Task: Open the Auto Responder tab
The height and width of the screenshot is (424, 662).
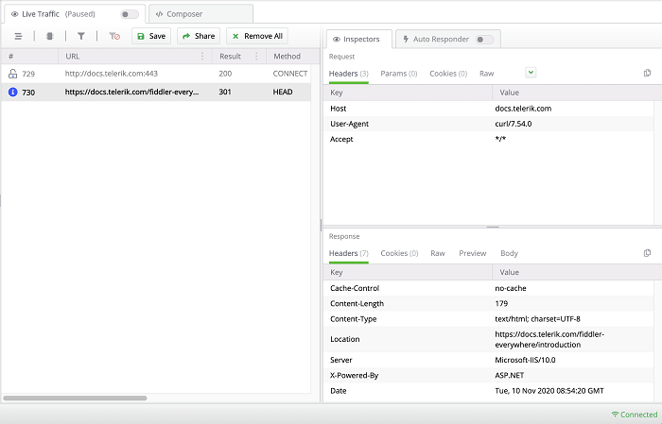Action: pos(448,40)
